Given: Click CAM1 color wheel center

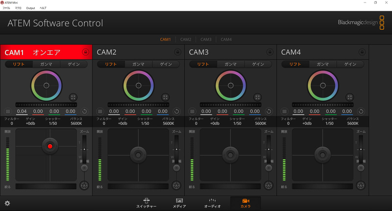Looking at the screenshot, I should (x=46, y=86).
